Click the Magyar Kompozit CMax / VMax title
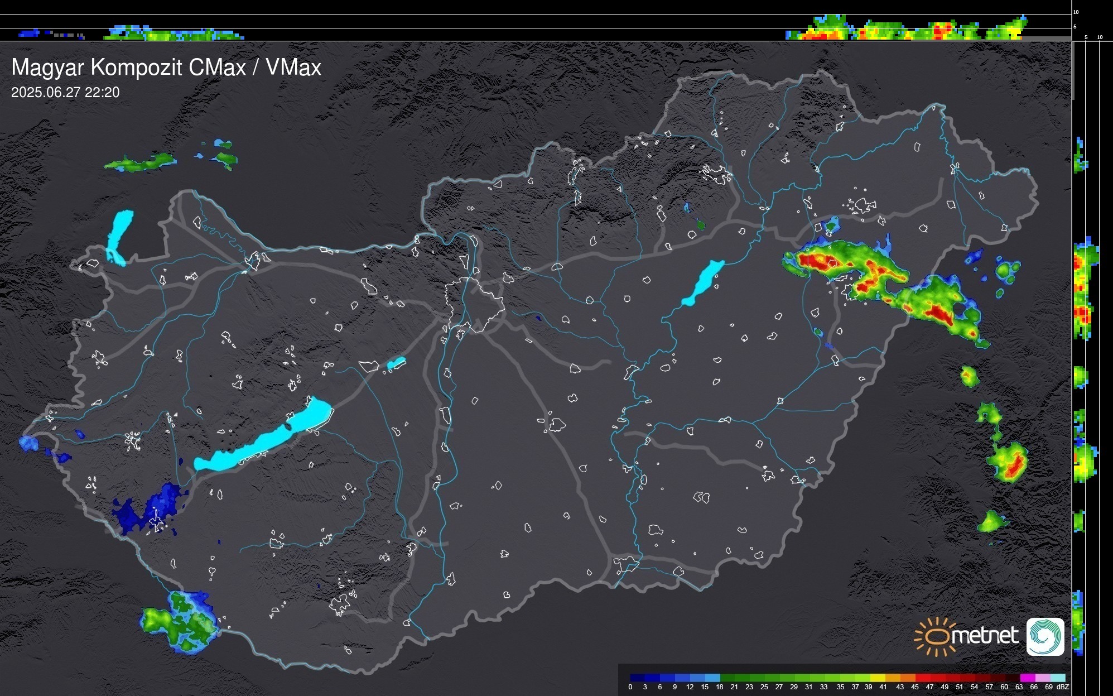This screenshot has height=696, width=1113. tap(166, 68)
